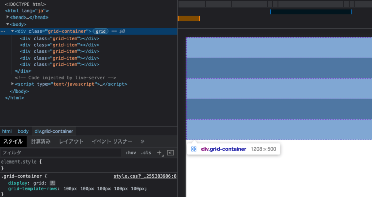Viewport: 372px width, 197px height.
Task: Select the third grid-item div in DOM tree
Action: point(59,51)
